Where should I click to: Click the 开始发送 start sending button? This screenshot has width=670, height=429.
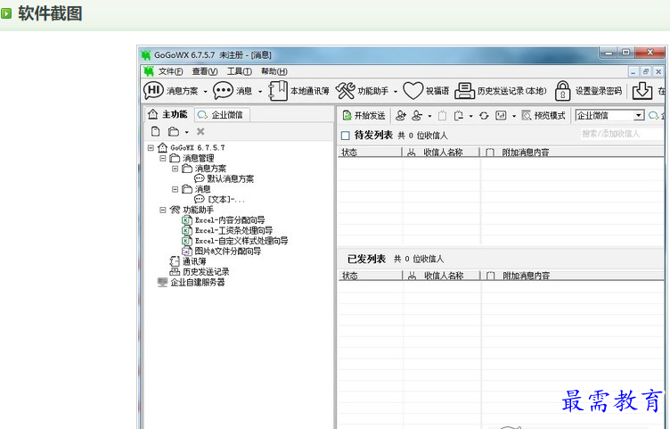point(364,115)
